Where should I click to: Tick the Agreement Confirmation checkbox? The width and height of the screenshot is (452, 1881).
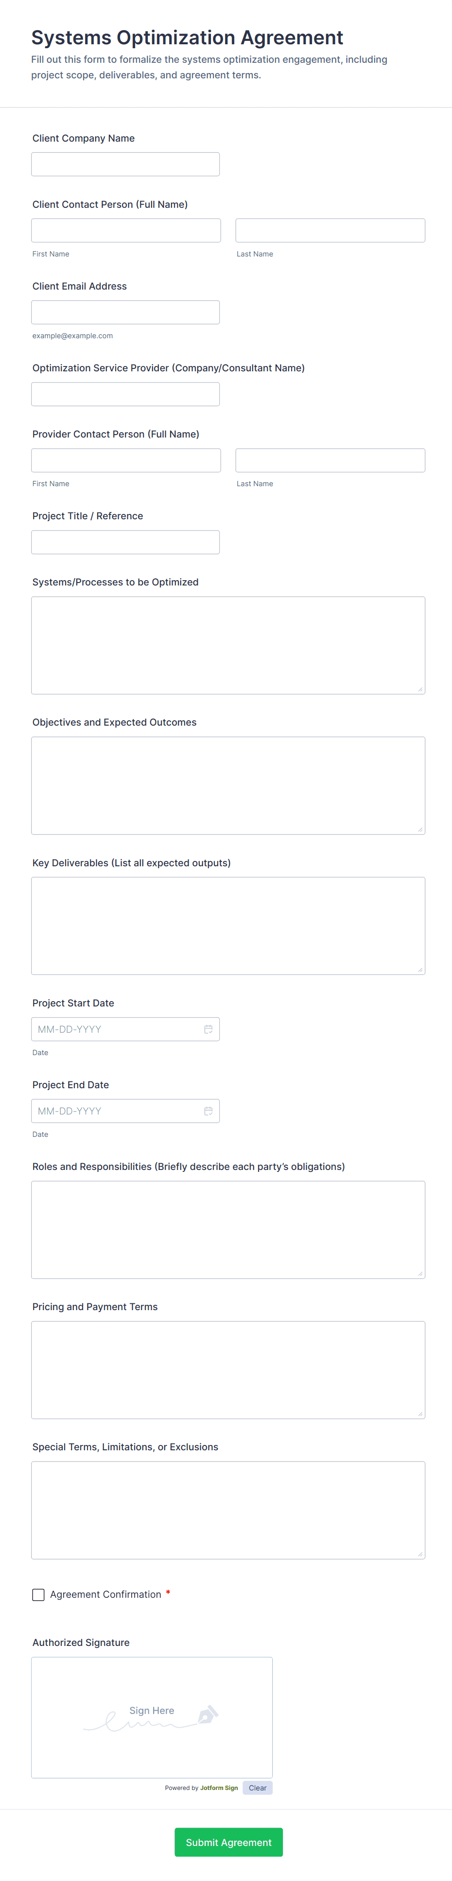tap(39, 1595)
